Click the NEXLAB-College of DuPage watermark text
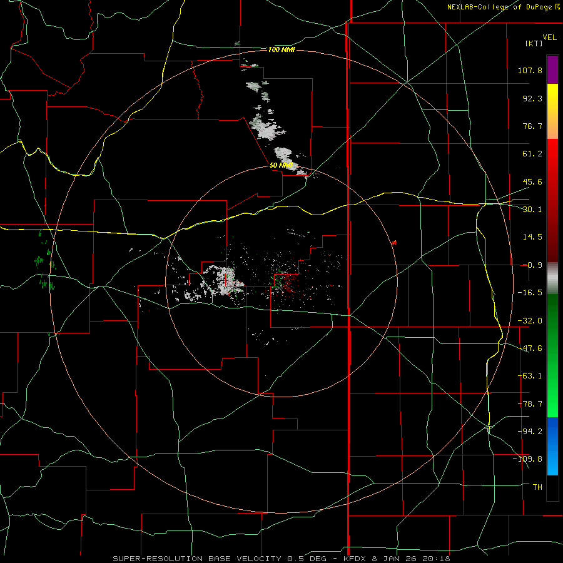 (x=503, y=7)
